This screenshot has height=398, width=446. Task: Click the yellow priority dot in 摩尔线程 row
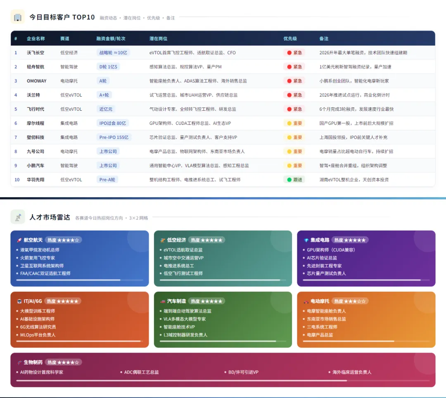click(x=289, y=123)
